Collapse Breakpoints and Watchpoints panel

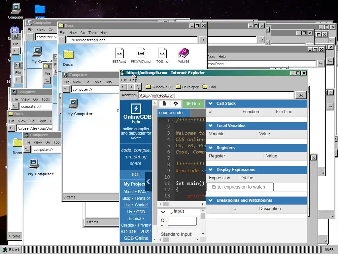[211, 200]
